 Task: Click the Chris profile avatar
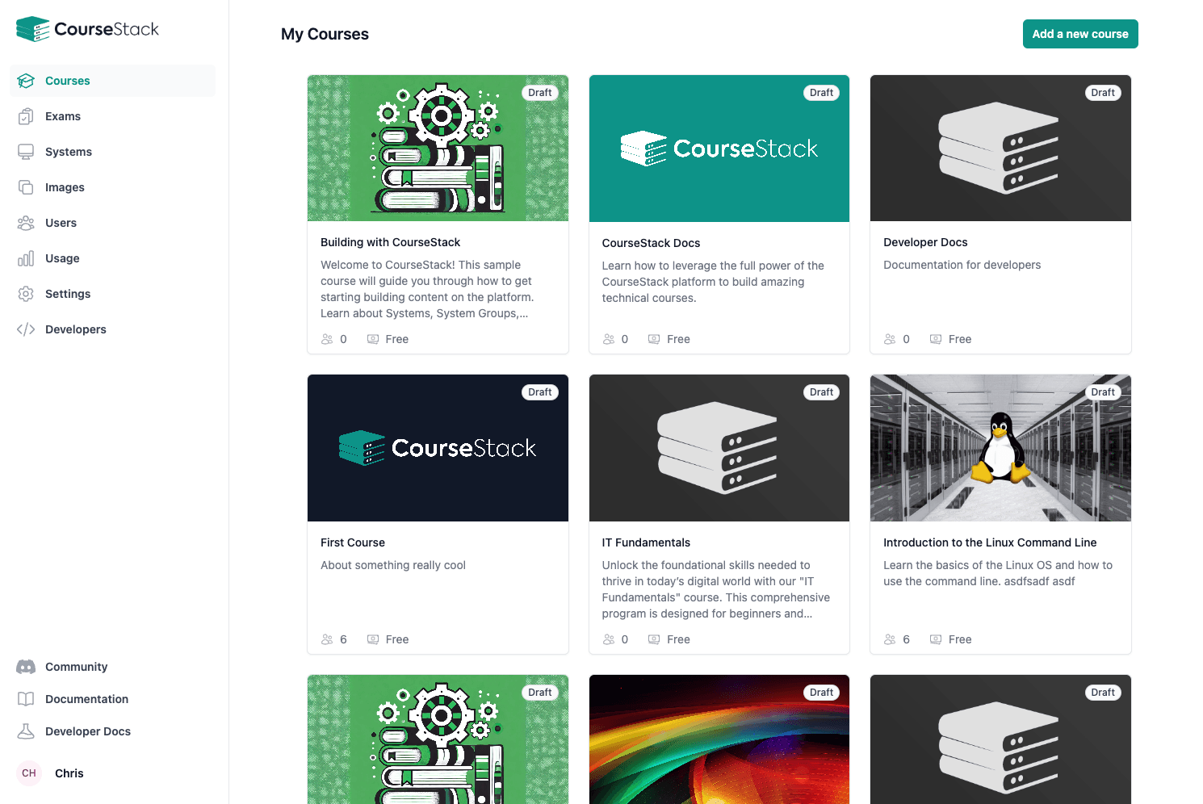28,773
